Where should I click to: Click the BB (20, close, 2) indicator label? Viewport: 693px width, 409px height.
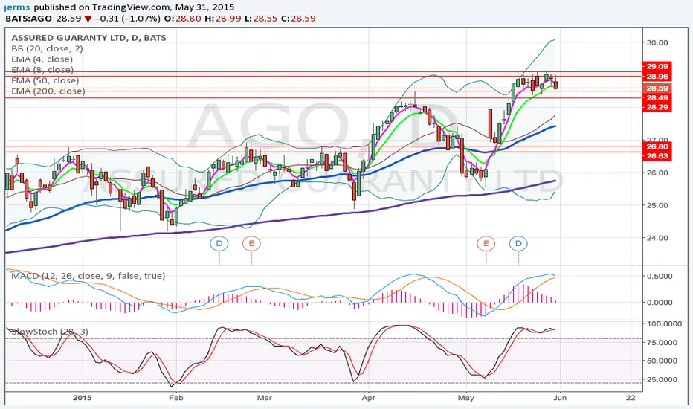click(x=47, y=48)
